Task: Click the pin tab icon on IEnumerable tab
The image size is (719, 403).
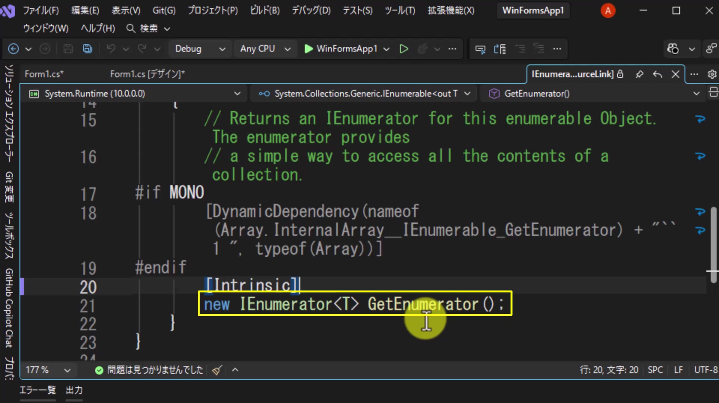Action: (x=640, y=74)
